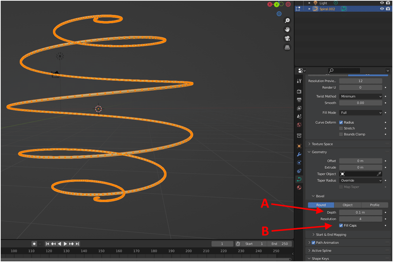The height and width of the screenshot is (262, 393).
Task: Click the unlabeled red negative X gizmo circle
Action: pyautogui.click(x=288, y=4)
